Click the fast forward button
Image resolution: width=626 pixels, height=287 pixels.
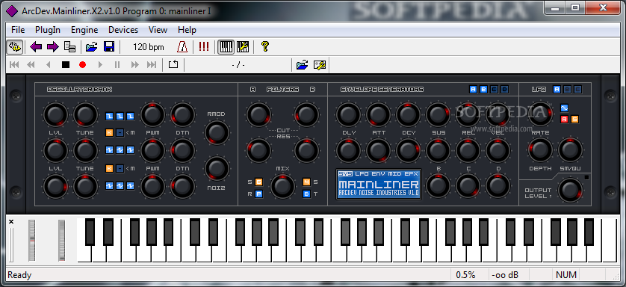pyautogui.click(x=135, y=65)
